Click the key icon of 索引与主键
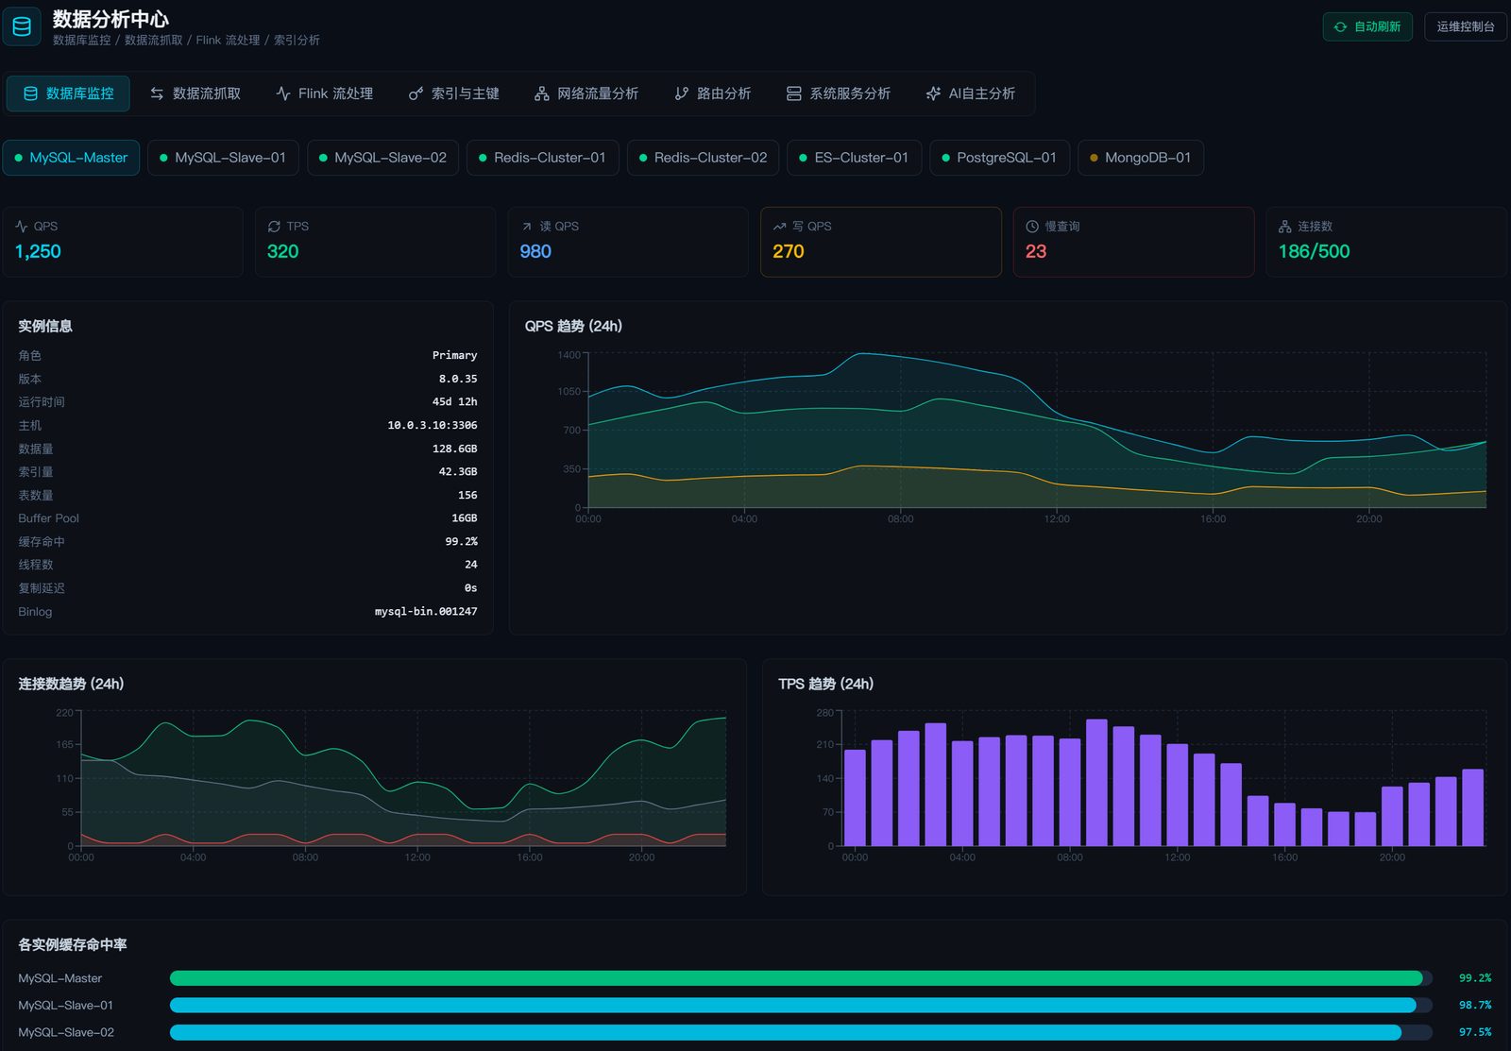Viewport: 1511px width, 1051px height. click(416, 93)
